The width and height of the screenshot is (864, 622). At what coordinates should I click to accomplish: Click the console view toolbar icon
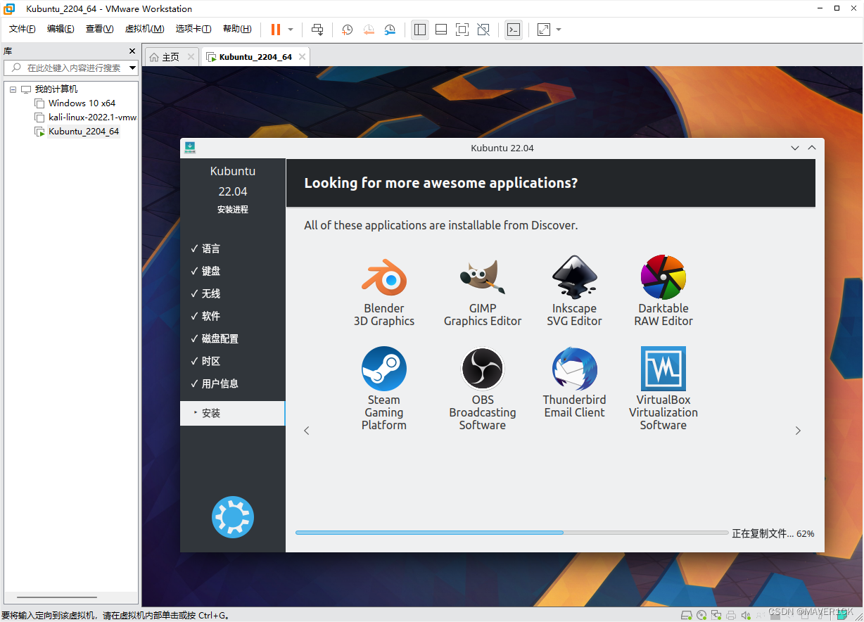(514, 30)
